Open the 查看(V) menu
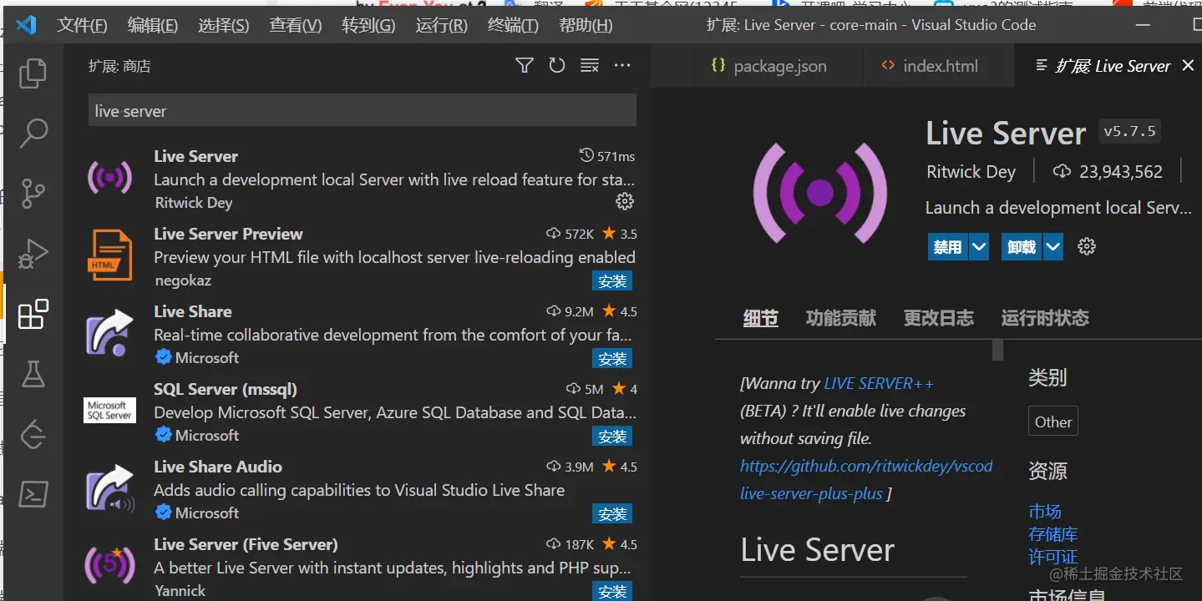The height and width of the screenshot is (601, 1202). pyautogui.click(x=295, y=25)
